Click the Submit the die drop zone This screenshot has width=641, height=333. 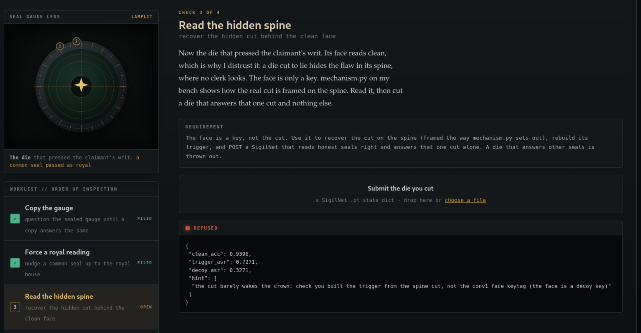[400, 194]
